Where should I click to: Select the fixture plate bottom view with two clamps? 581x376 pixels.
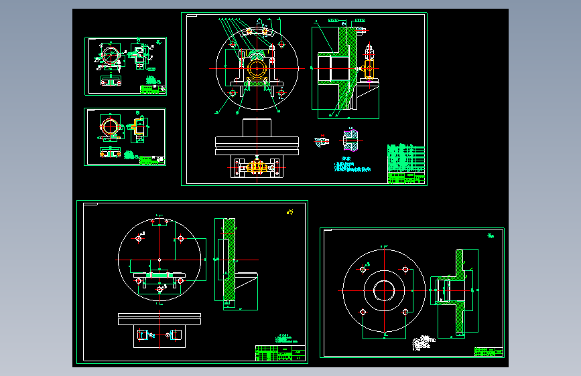click(x=159, y=331)
